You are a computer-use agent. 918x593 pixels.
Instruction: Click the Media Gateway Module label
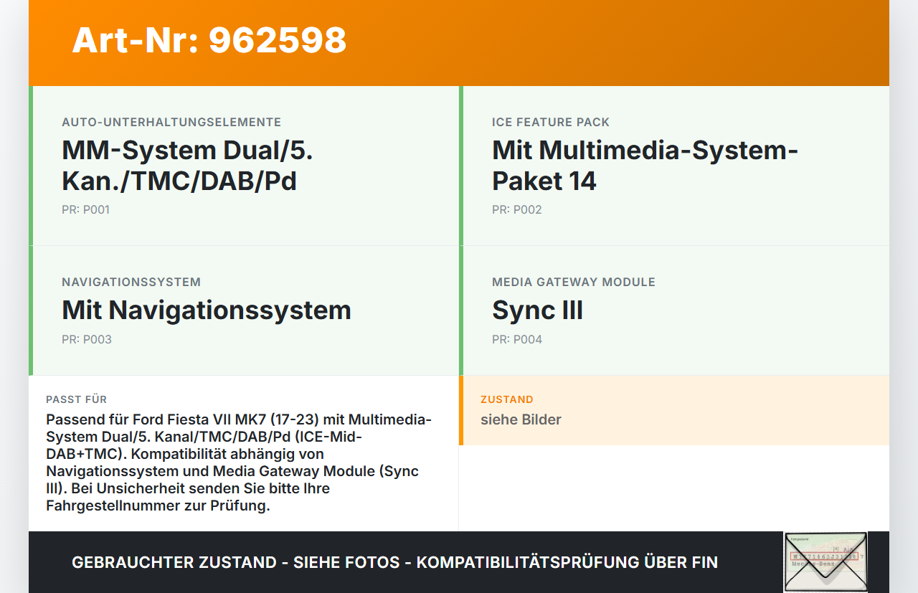[573, 283]
